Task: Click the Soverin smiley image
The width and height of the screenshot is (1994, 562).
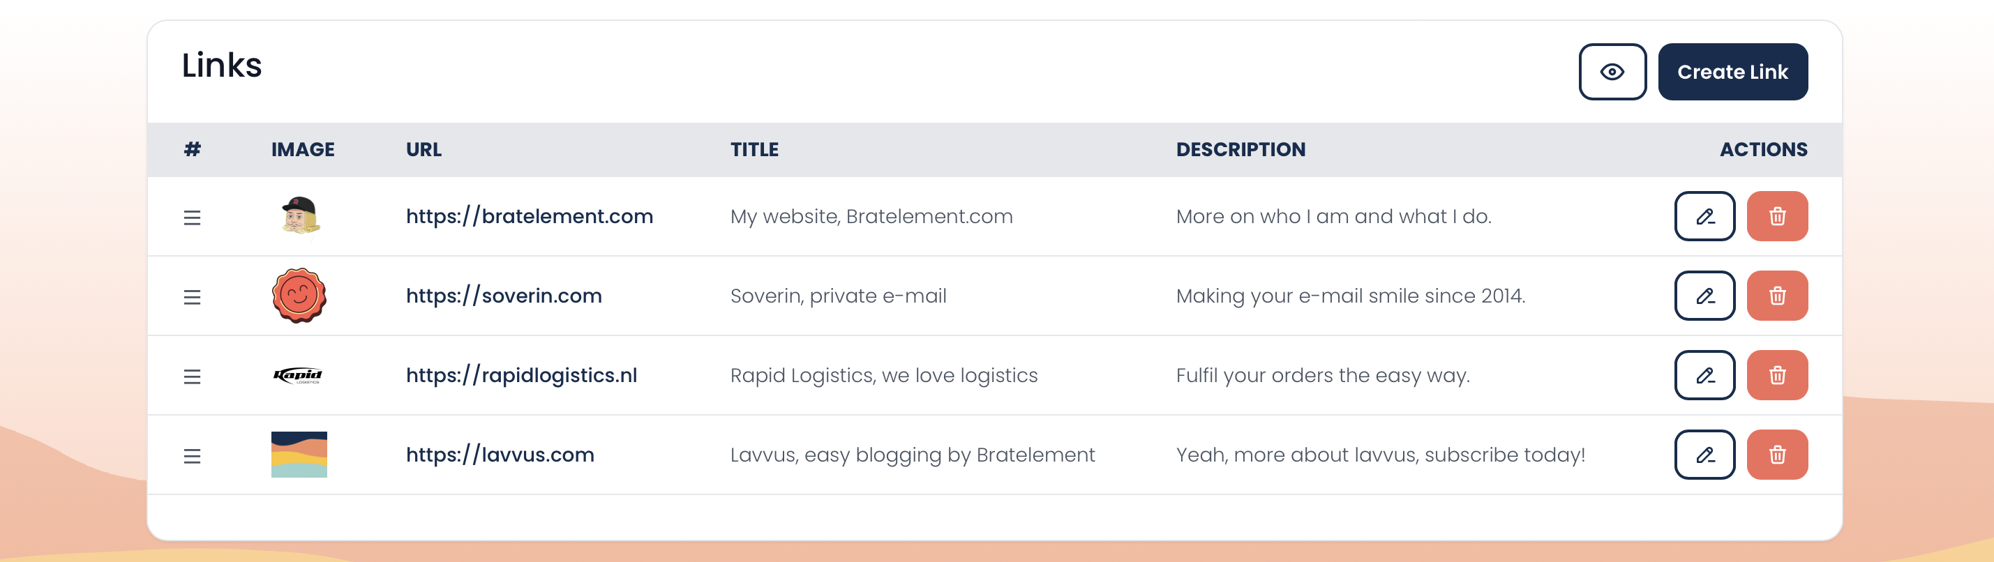Action: pyautogui.click(x=299, y=296)
